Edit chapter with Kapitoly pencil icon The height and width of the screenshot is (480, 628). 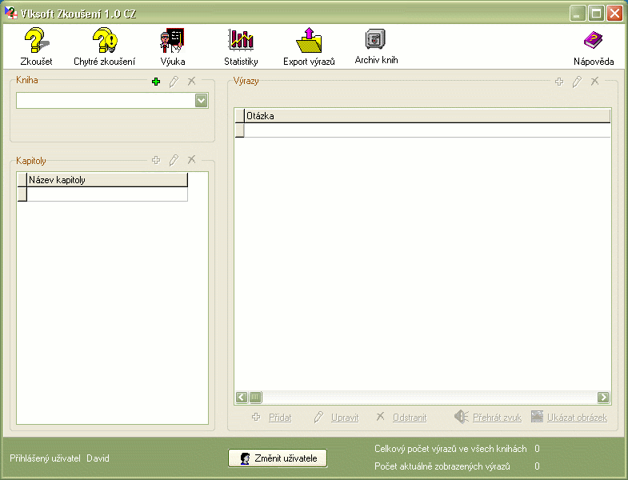(174, 160)
